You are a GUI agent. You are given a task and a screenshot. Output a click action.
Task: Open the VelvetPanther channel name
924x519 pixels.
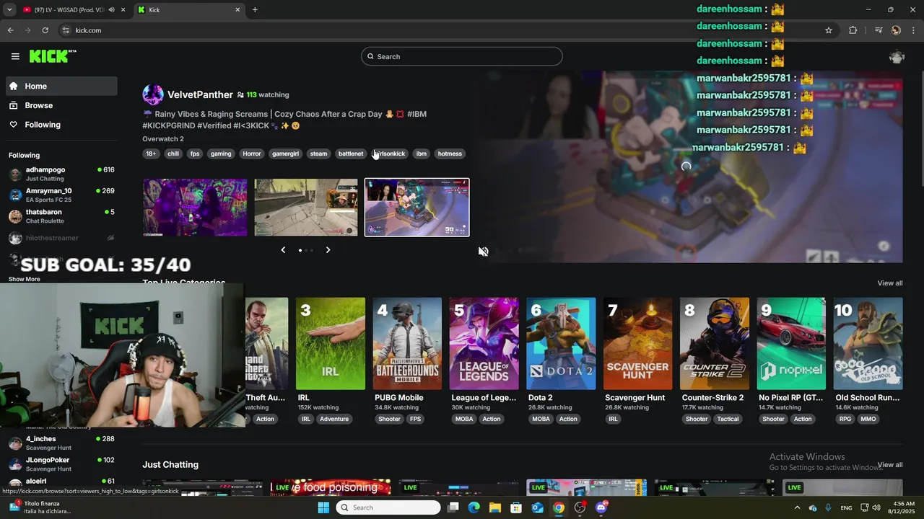(200, 94)
